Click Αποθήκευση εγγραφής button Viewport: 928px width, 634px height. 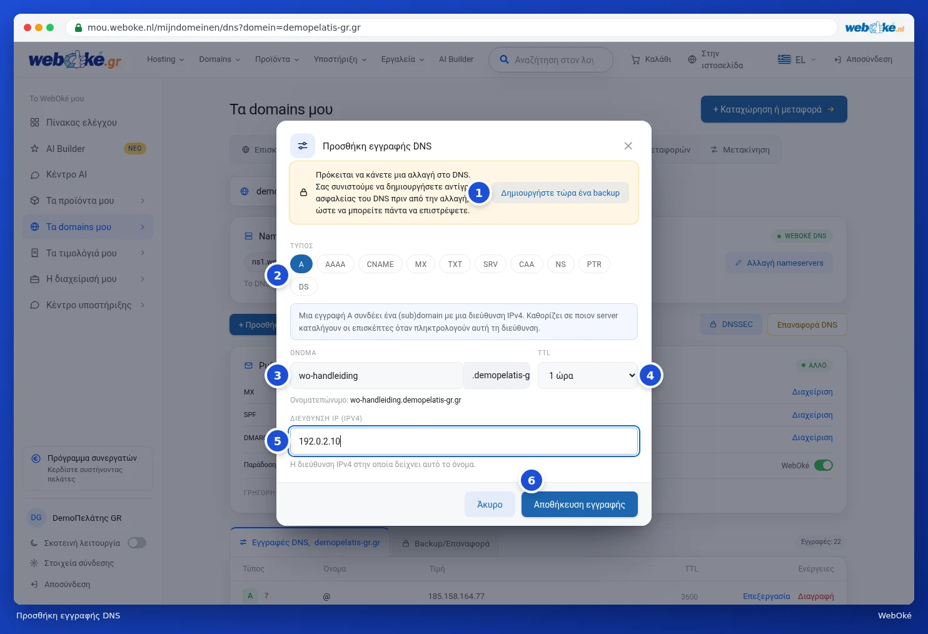point(580,505)
